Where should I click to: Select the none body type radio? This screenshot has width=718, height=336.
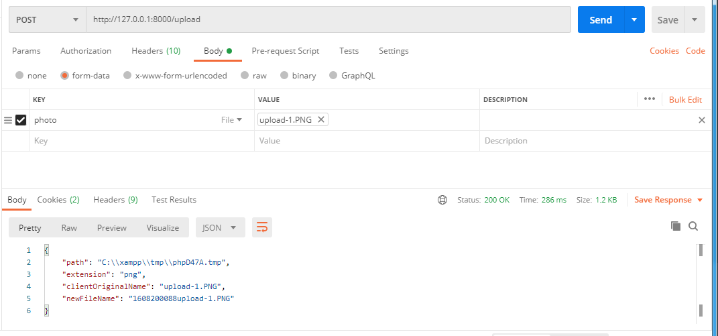19,75
